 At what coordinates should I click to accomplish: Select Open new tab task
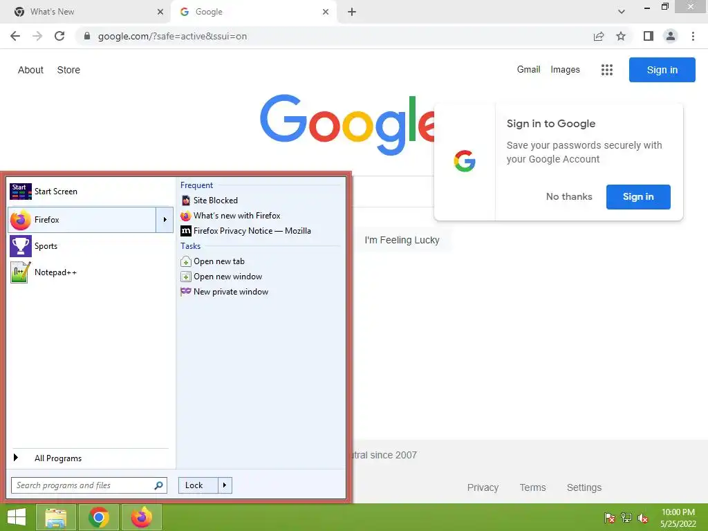click(x=260, y=261)
